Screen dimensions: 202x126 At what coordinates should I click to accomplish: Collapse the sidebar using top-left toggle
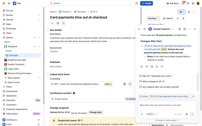coord(4,3)
